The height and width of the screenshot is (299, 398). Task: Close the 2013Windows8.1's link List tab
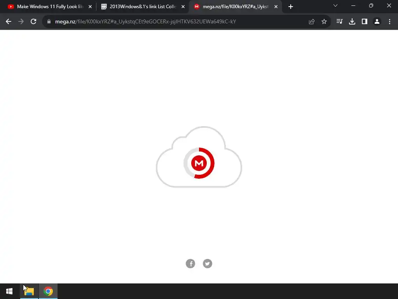pos(183,7)
